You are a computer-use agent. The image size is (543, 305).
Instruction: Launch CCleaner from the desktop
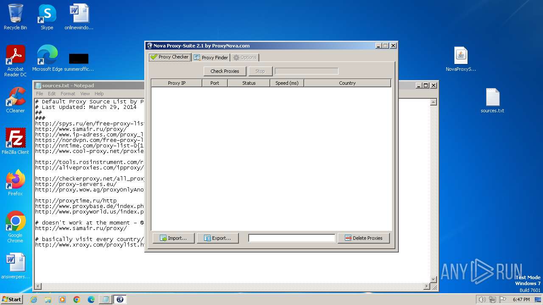[x=15, y=100]
